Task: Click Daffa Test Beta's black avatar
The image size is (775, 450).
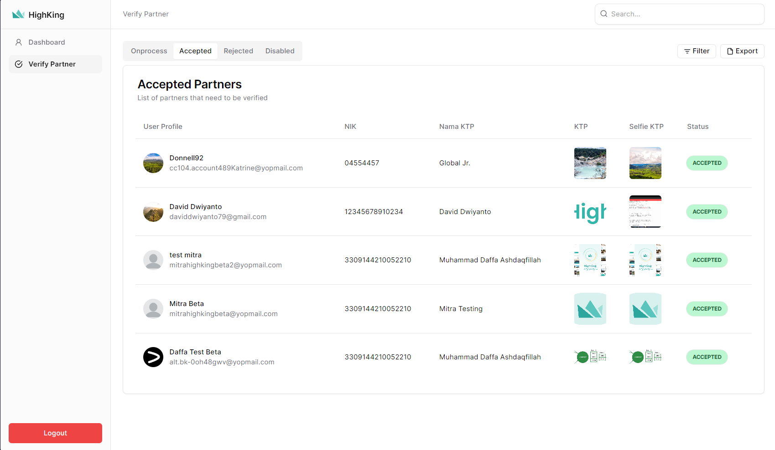Action: (153, 357)
